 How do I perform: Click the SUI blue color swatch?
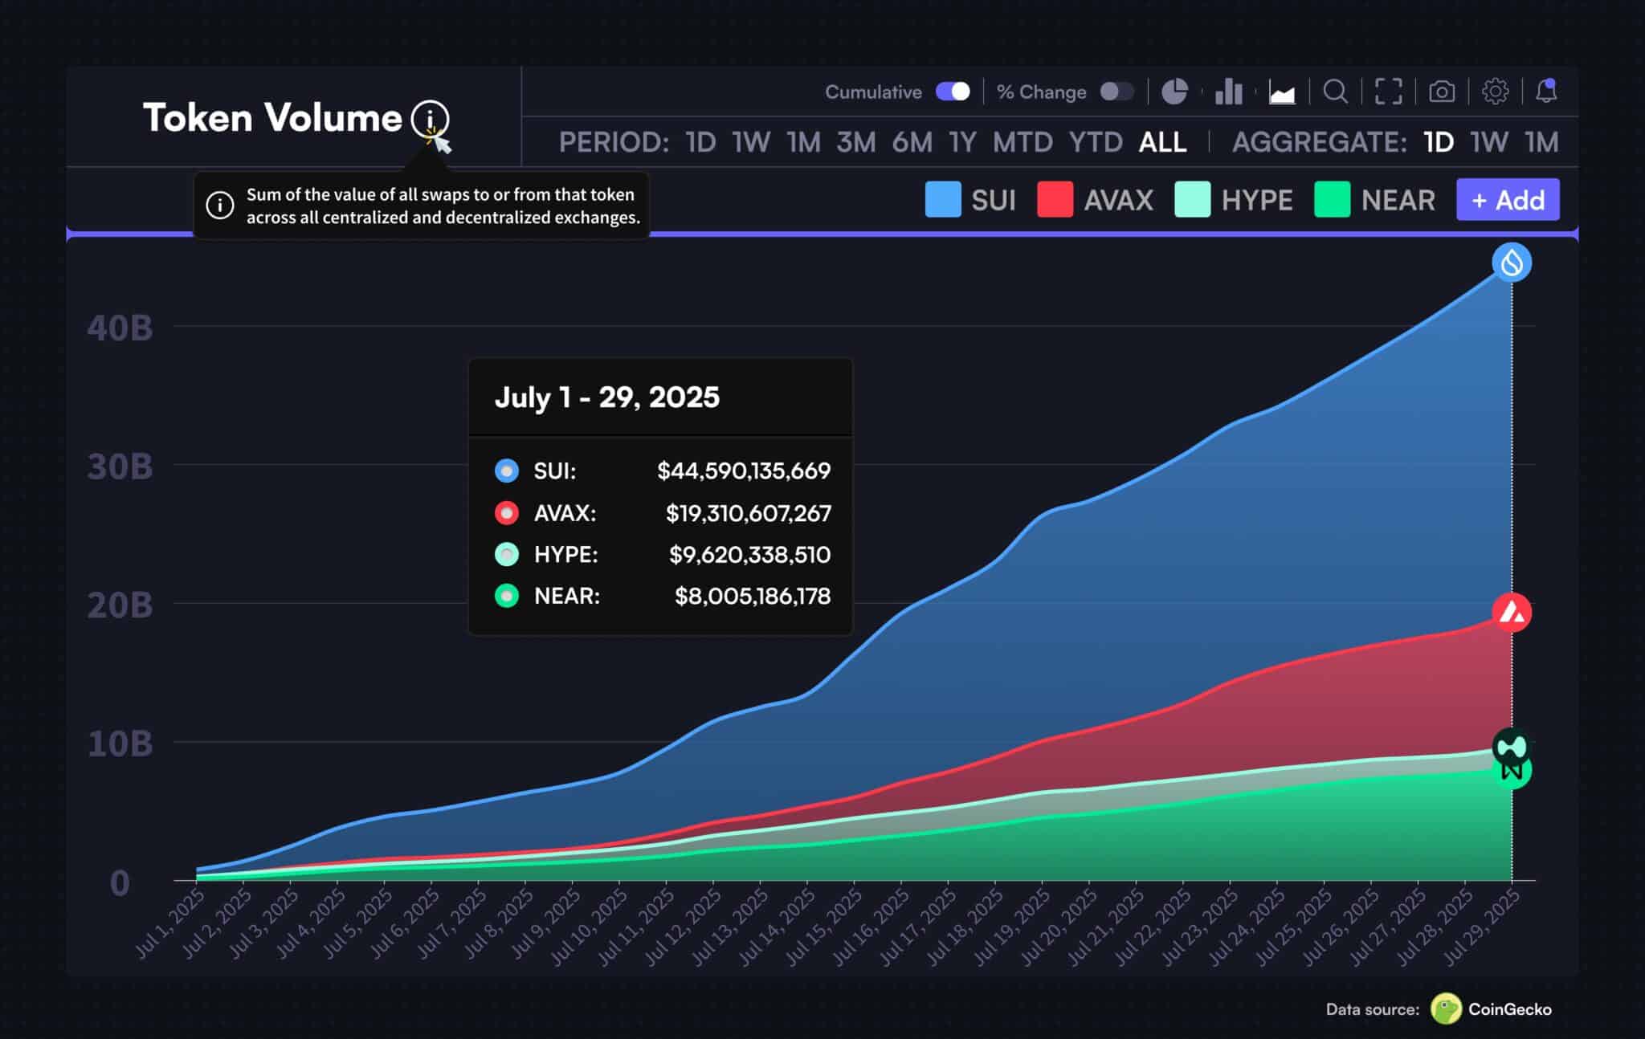(943, 200)
